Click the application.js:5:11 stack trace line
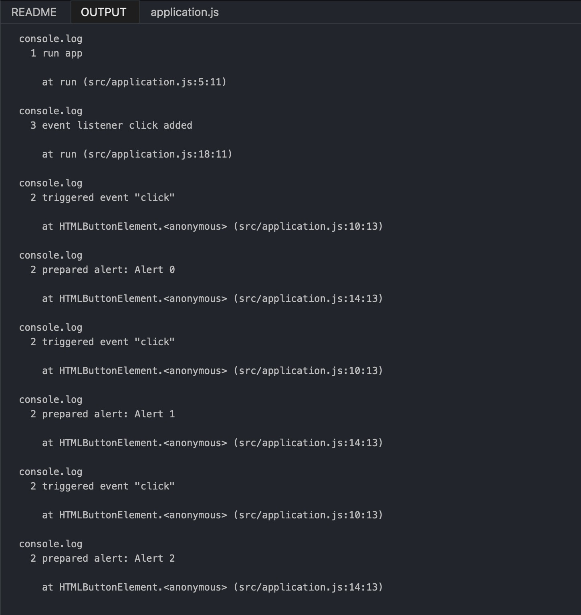This screenshot has width=581, height=615. 134,82
